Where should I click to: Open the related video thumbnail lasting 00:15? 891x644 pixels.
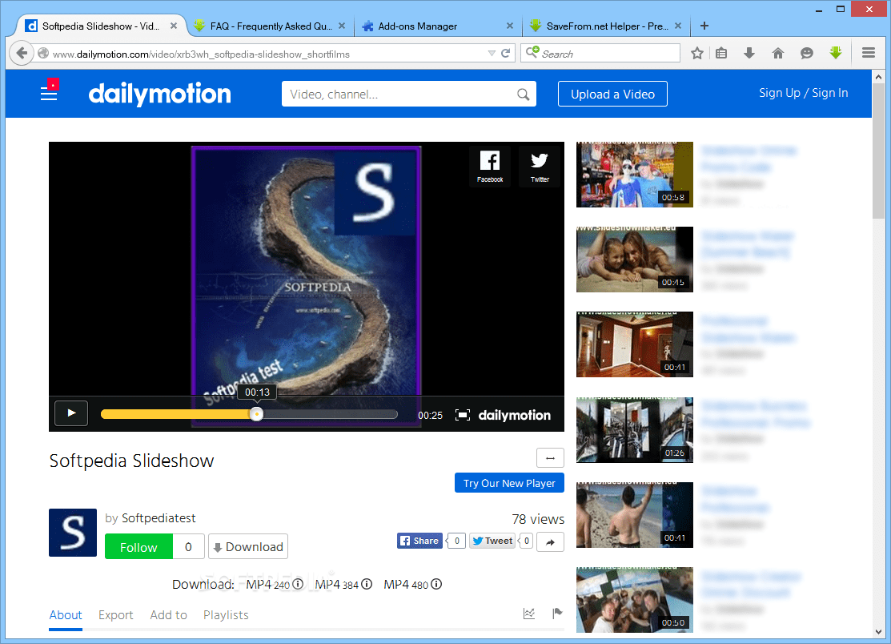tap(635, 260)
